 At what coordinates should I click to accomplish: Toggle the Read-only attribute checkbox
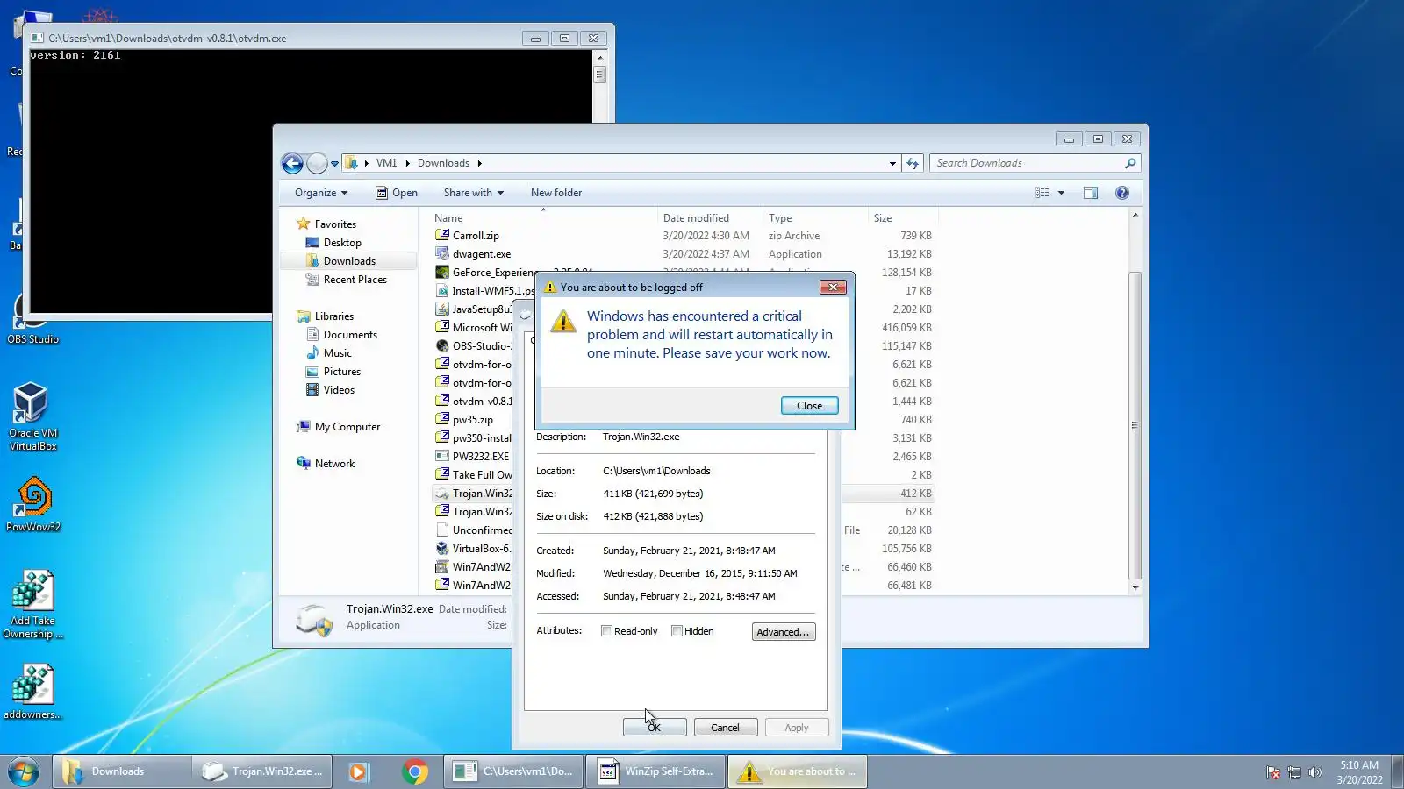coord(606,631)
